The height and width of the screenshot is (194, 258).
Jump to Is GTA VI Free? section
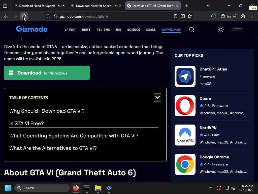click(x=26, y=123)
